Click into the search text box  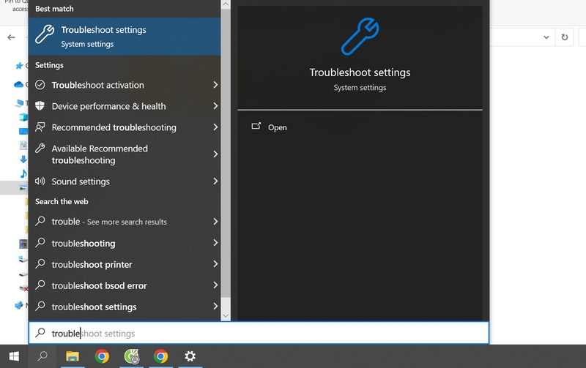(259, 333)
